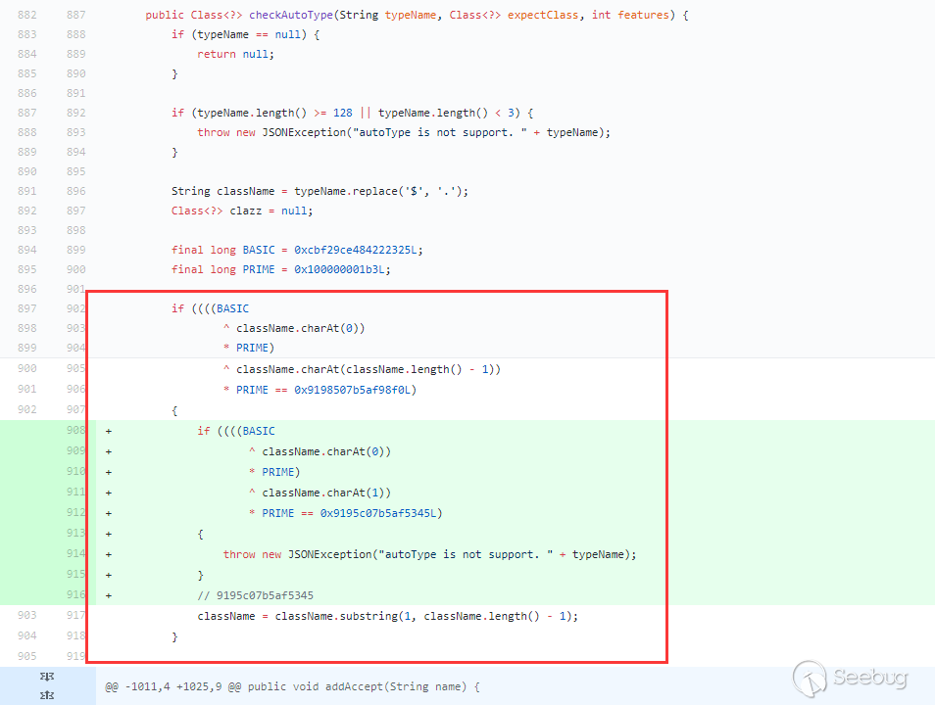Viewport: 935px width, 705px height.
Task: Click the return null statement line
Action: tap(240, 54)
